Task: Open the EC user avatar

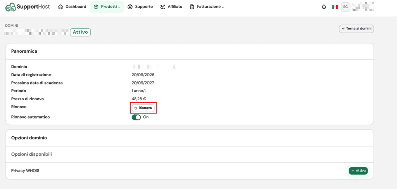Action: tap(345, 7)
